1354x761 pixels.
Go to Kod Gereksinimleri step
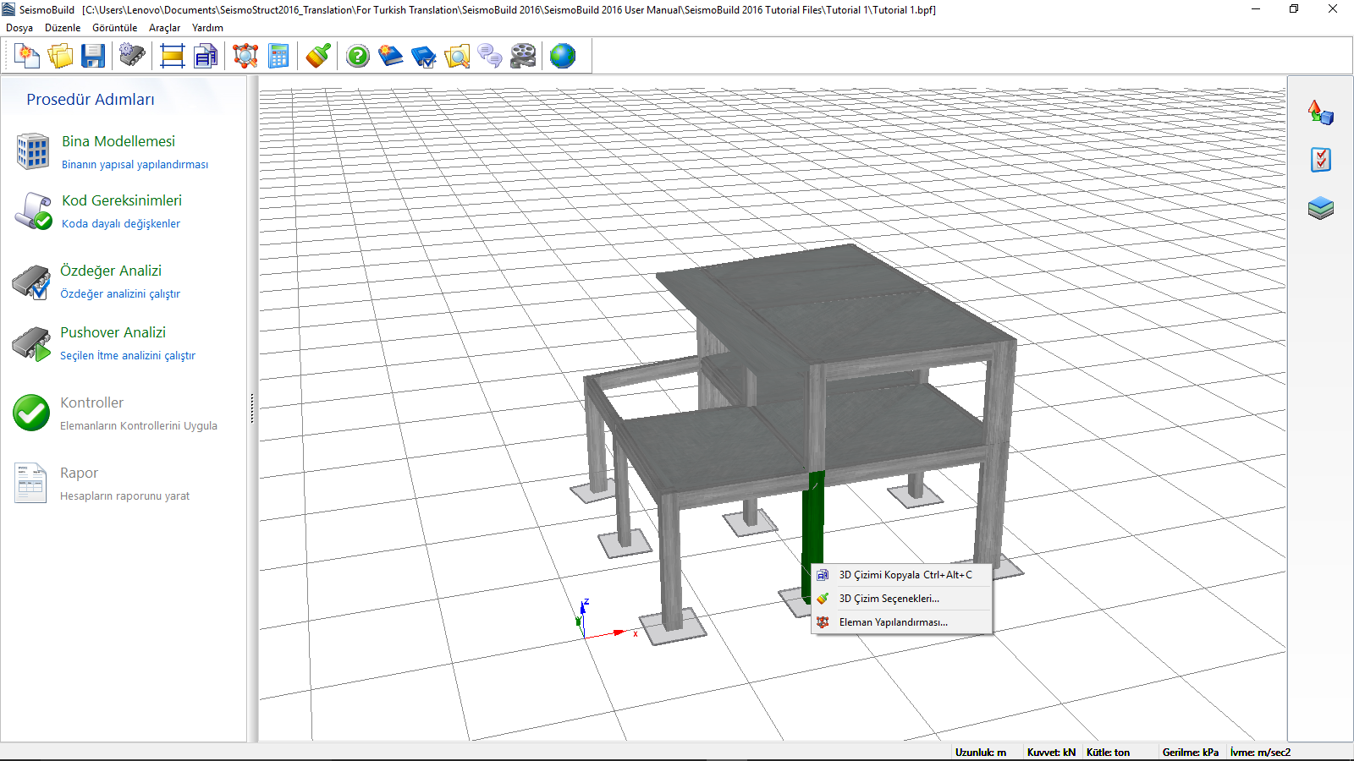pos(121,201)
